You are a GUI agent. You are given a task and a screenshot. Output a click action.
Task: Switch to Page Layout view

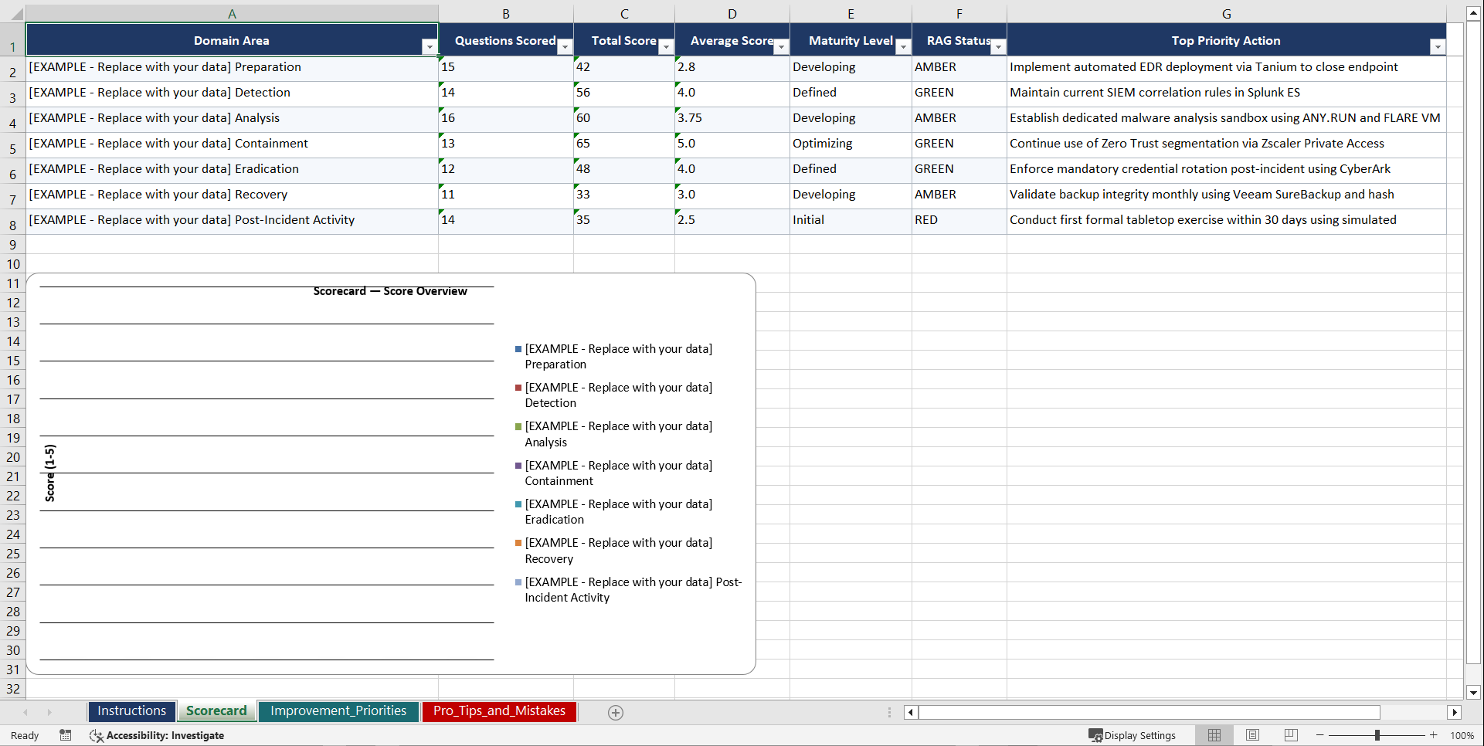1252,735
